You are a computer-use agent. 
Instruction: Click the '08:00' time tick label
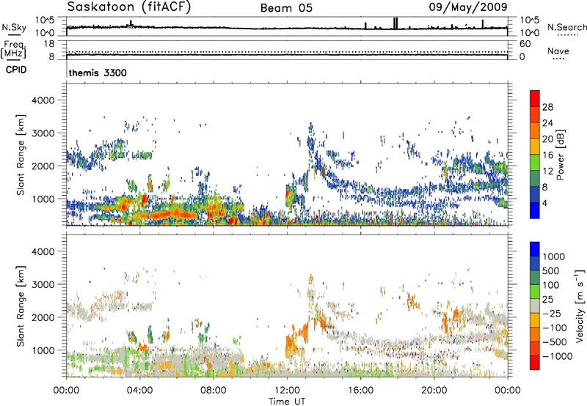pos(214,391)
